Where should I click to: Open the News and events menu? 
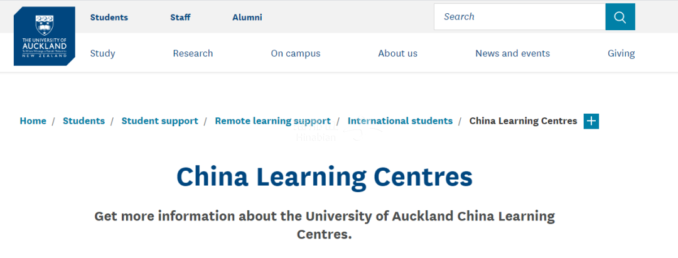point(512,53)
